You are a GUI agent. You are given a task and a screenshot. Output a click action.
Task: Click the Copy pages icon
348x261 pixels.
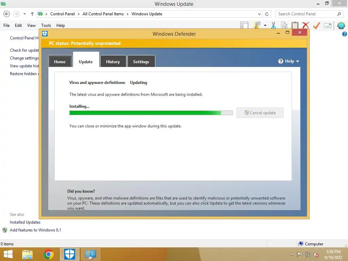284,25
